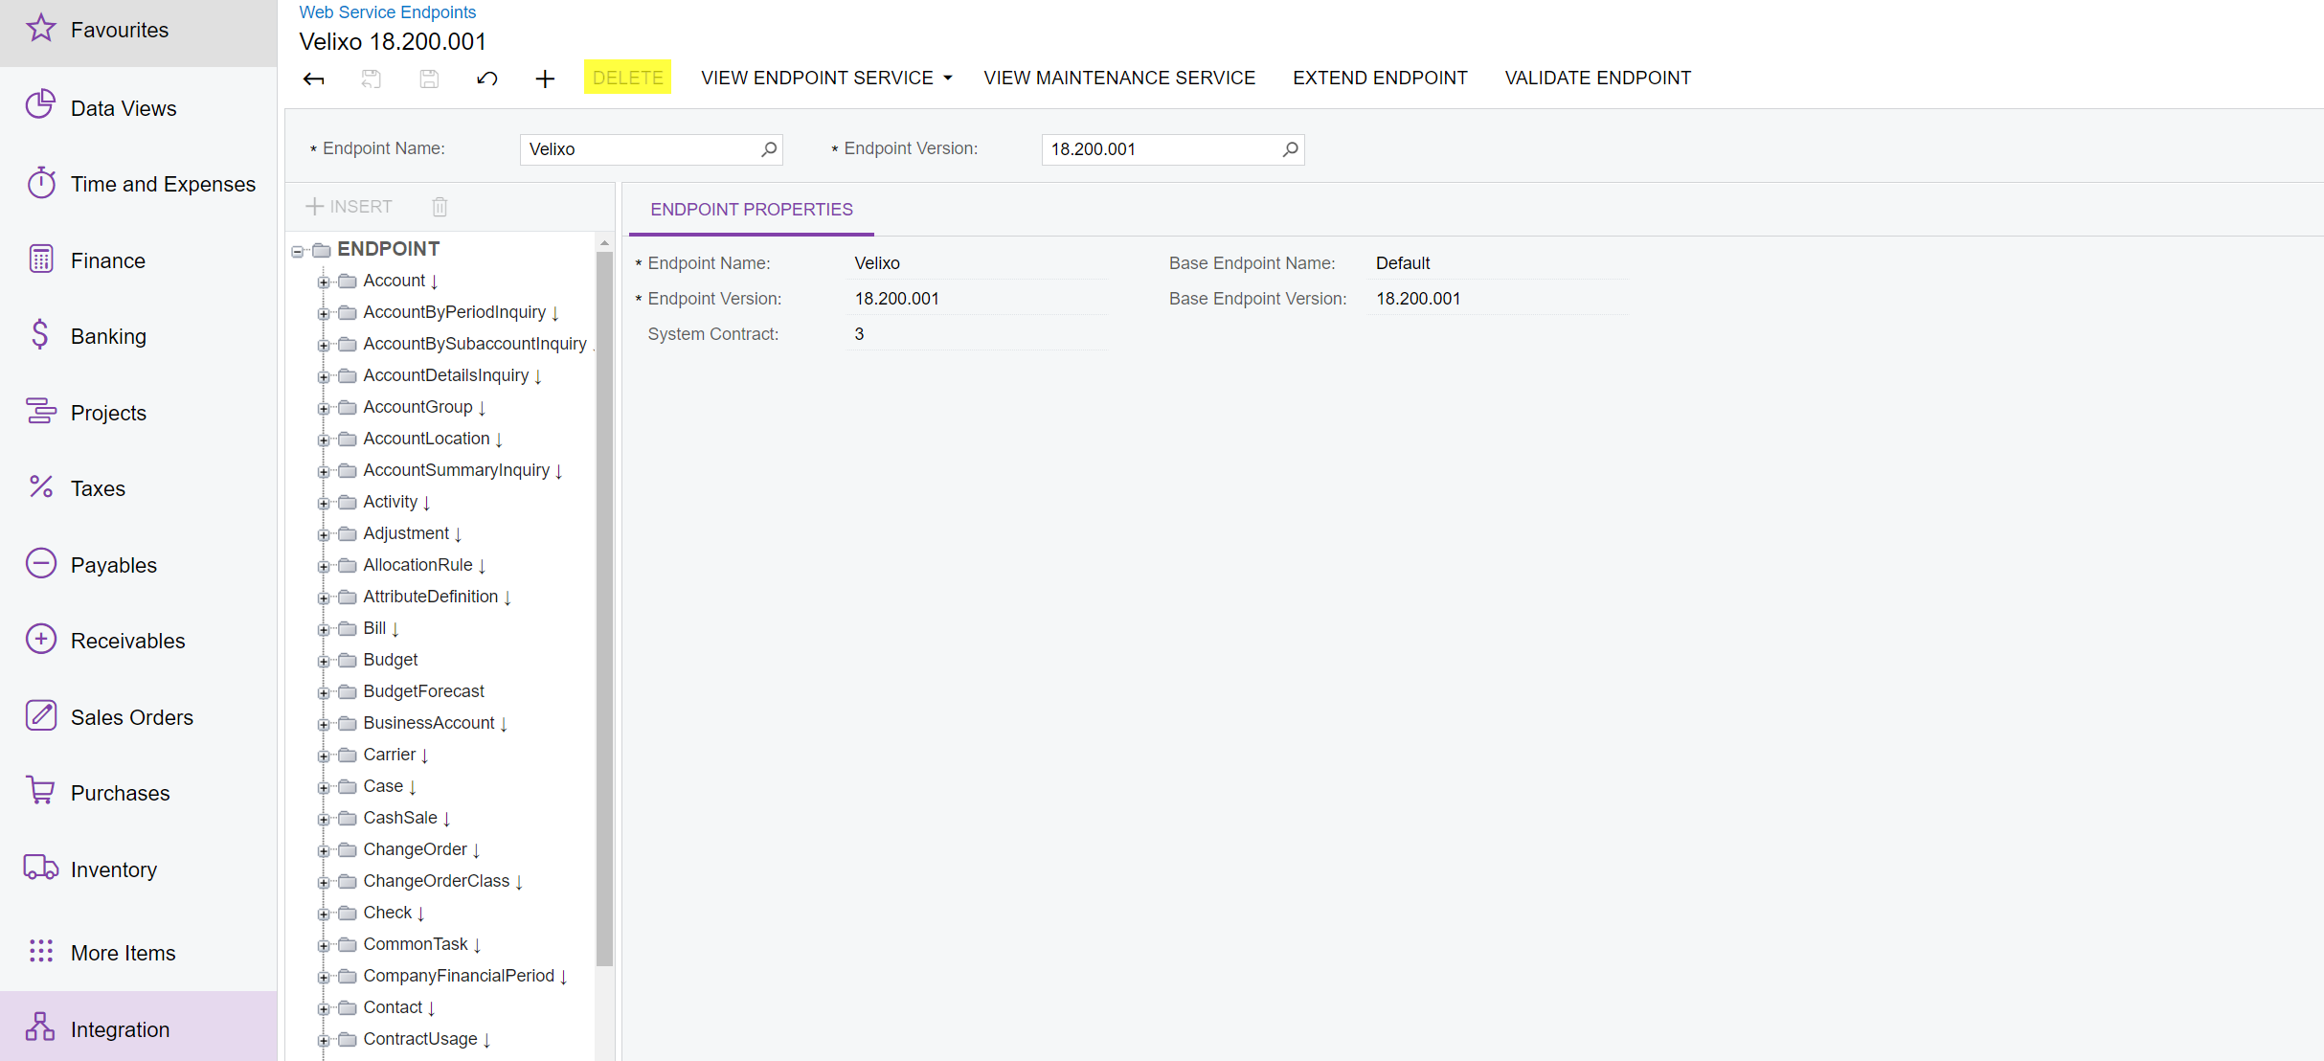The image size is (2324, 1061).
Task: Select ContractUsage tree item
Action: point(420,1039)
